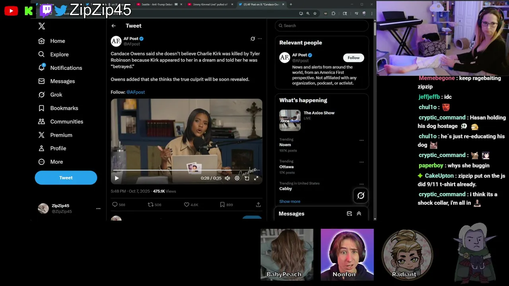This screenshot has width=509, height=286.
Task: Click the reply icon with 568
Action: (x=115, y=205)
